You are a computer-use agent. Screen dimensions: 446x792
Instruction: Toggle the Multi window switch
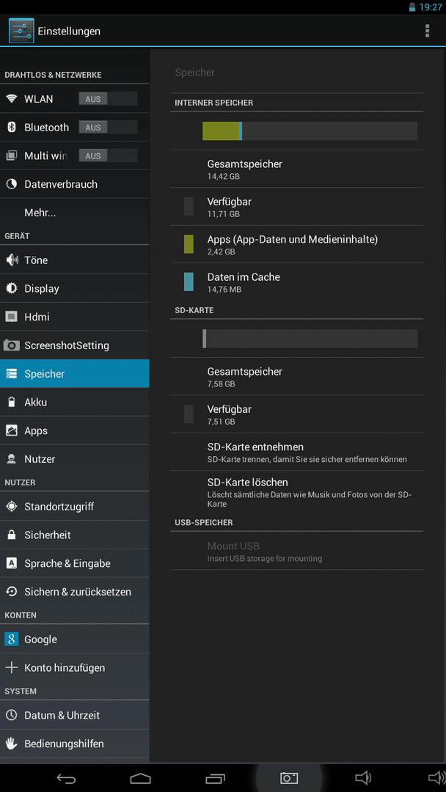click(x=108, y=156)
